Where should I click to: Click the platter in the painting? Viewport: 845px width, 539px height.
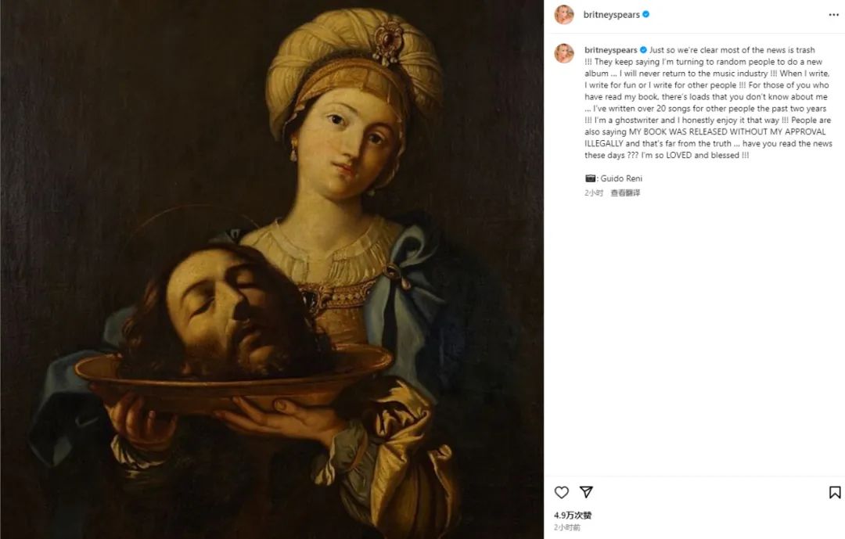[233, 377]
